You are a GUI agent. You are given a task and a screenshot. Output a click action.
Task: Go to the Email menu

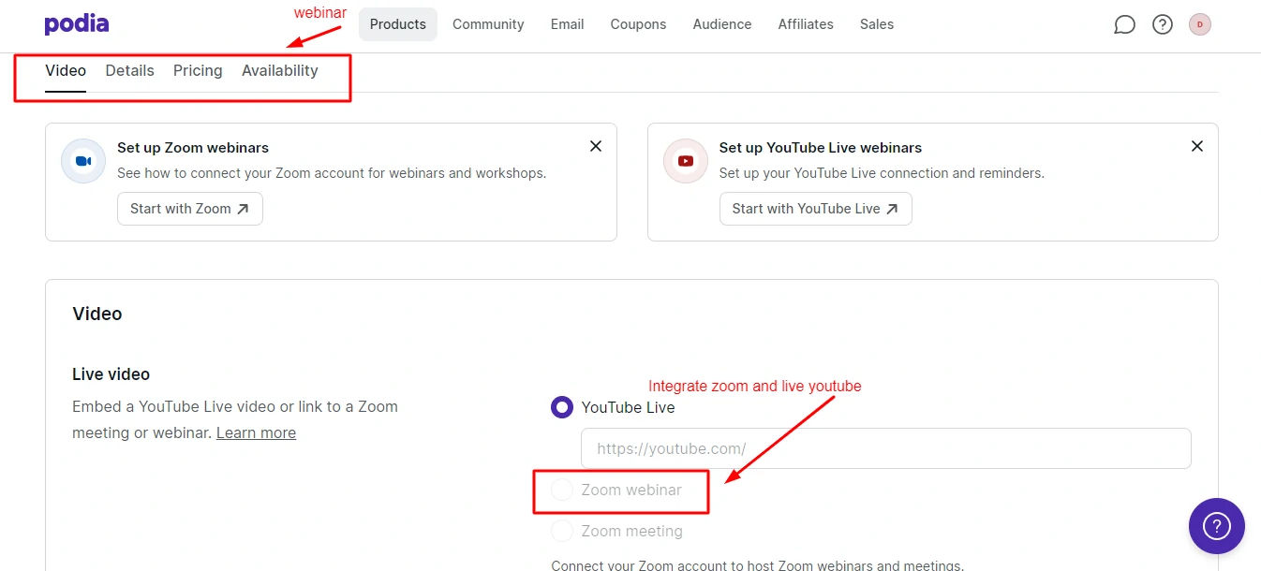[x=568, y=24]
